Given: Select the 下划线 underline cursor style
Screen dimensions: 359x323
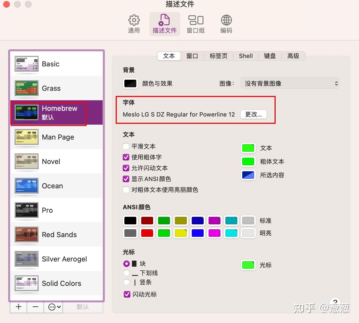Looking at the screenshot, I should point(126,273).
